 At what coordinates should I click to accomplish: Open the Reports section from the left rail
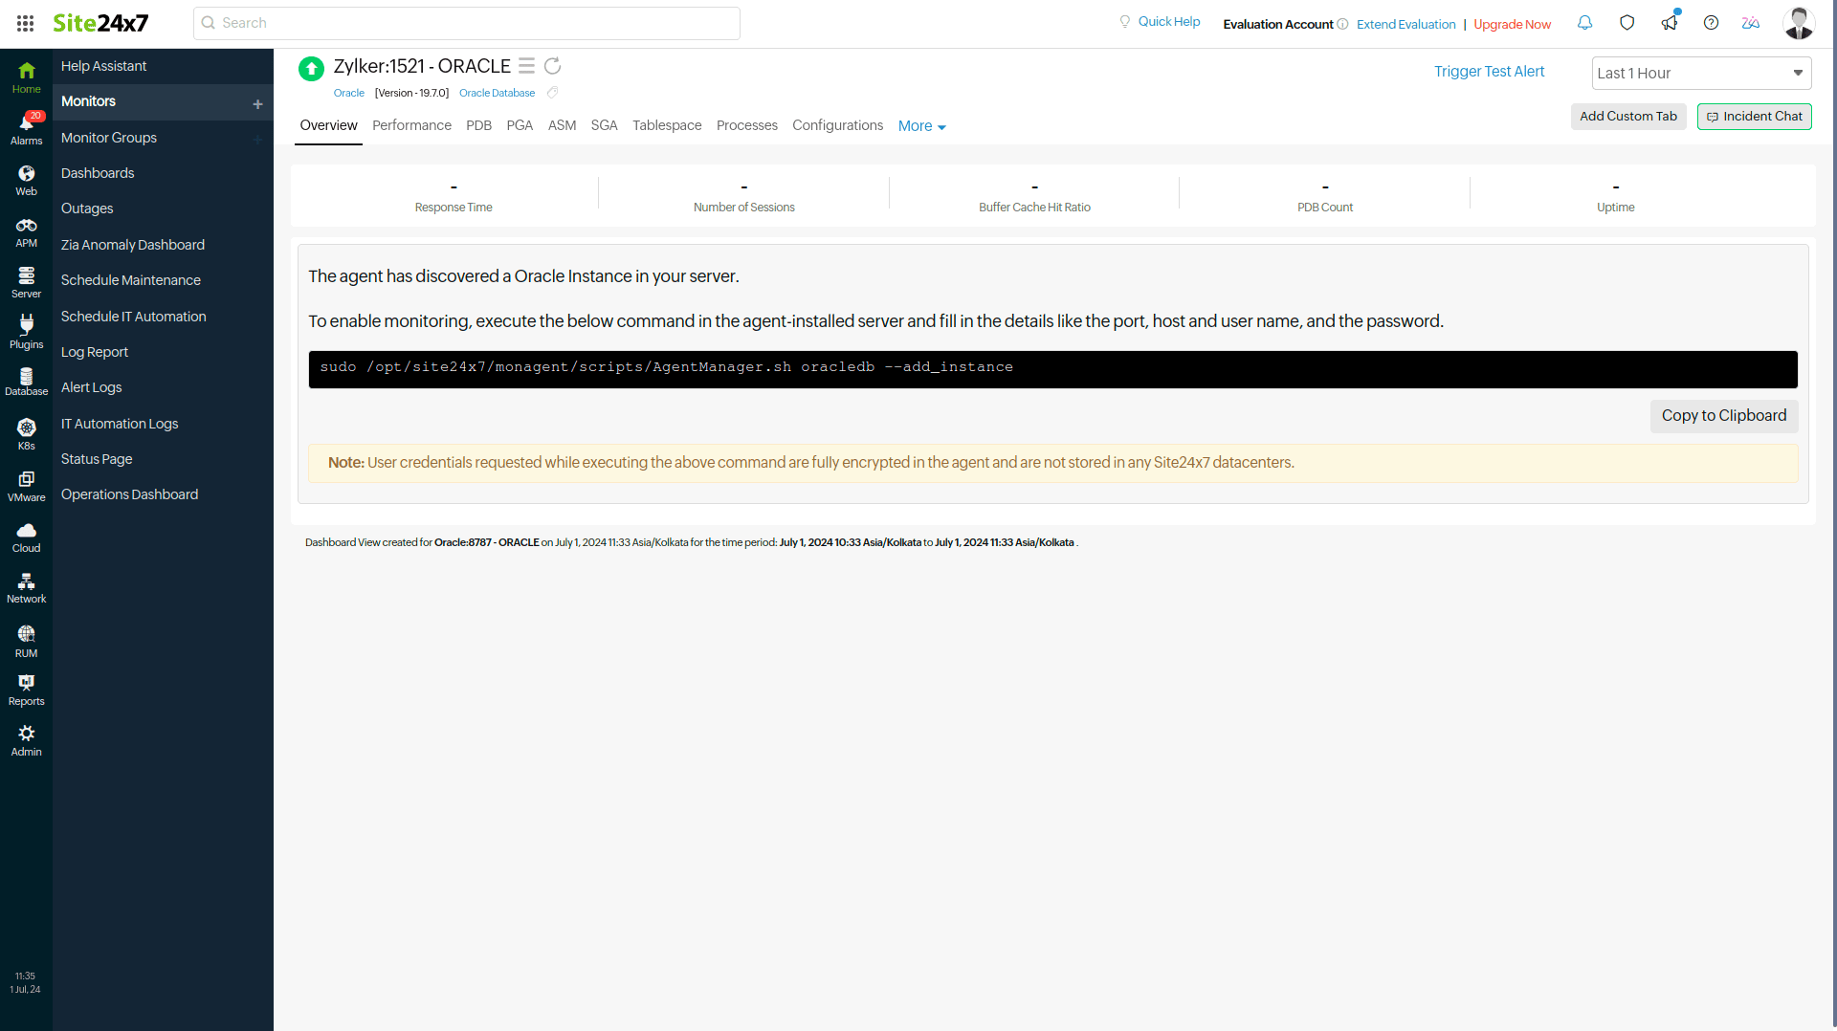click(26, 687)
